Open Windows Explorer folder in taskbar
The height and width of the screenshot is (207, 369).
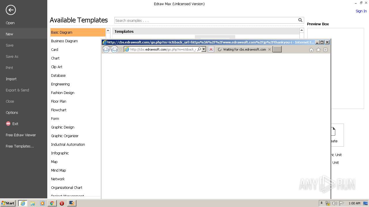coord(33,203)
